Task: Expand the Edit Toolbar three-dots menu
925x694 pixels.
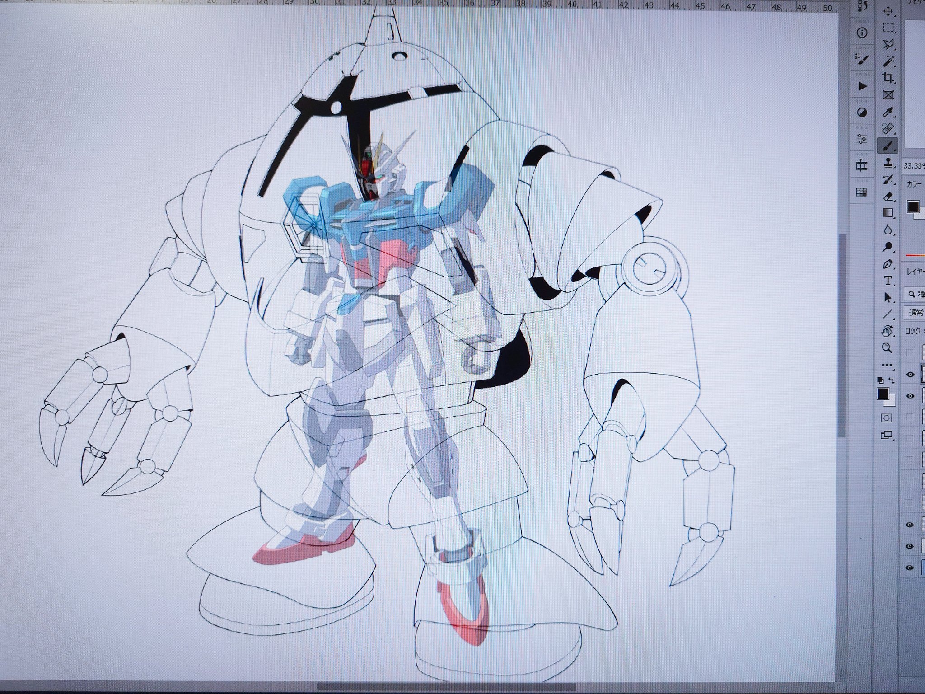Action: pyautogui.click(x=887, y=365)
